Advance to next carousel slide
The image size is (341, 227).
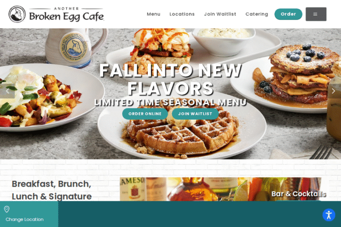(x=333, y=91)
